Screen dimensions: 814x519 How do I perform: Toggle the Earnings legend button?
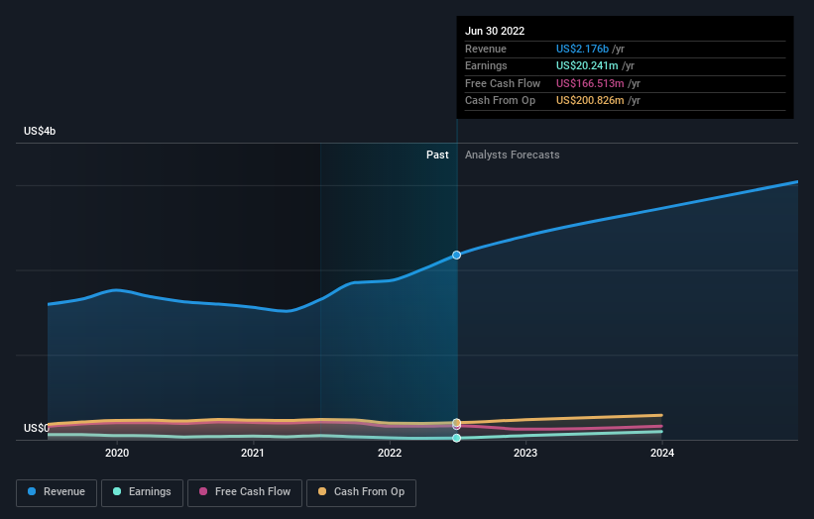pyautogui.click(x=142, y=492)
